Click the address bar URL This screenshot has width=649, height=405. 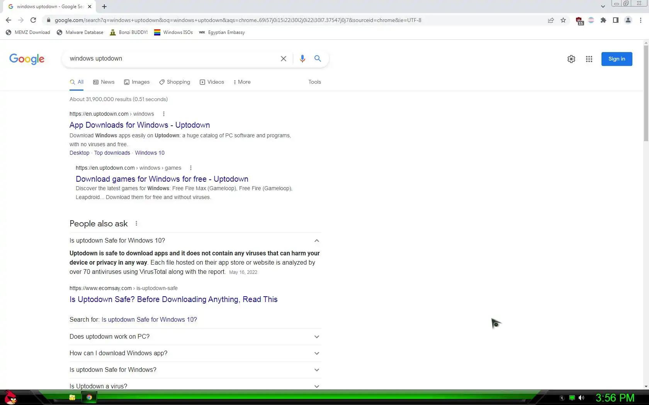[x=238, y=20]
